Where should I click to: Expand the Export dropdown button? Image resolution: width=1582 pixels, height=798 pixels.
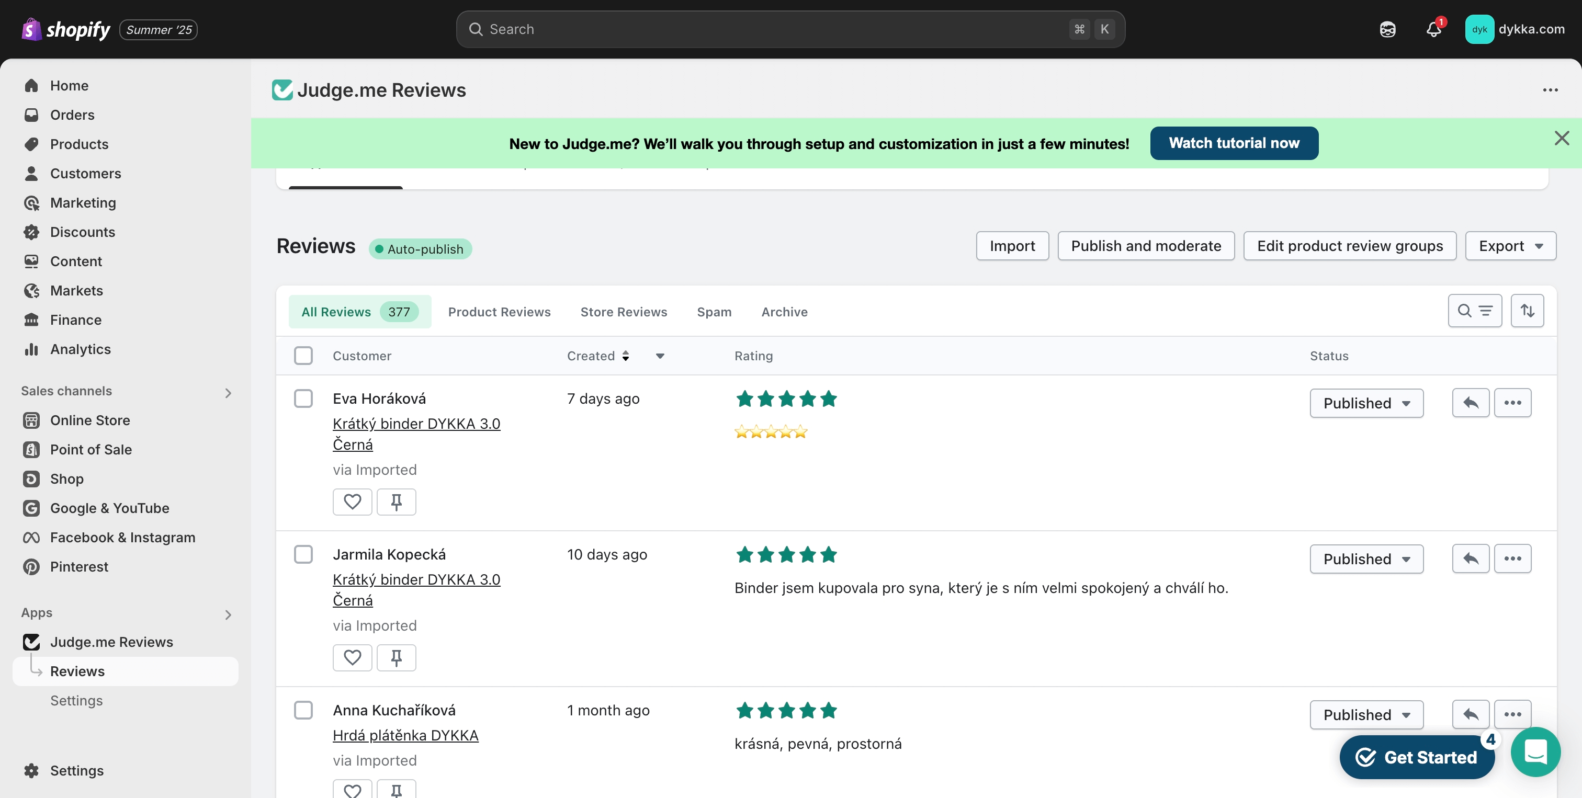click(1510, 246)
